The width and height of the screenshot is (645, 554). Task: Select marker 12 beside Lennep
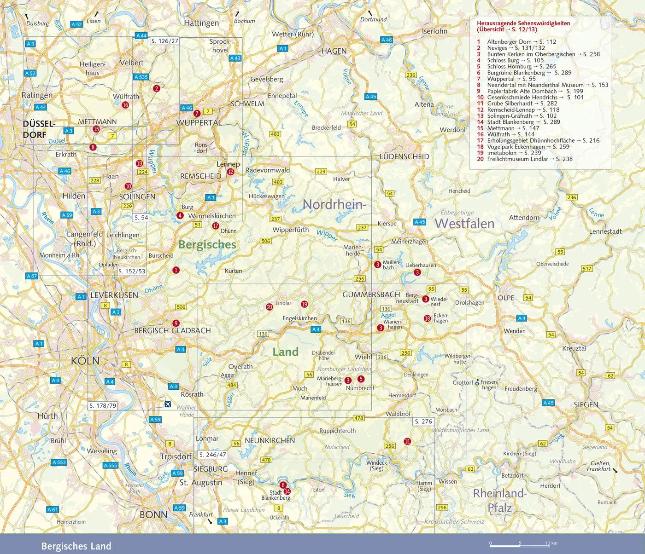click(230, 172)
